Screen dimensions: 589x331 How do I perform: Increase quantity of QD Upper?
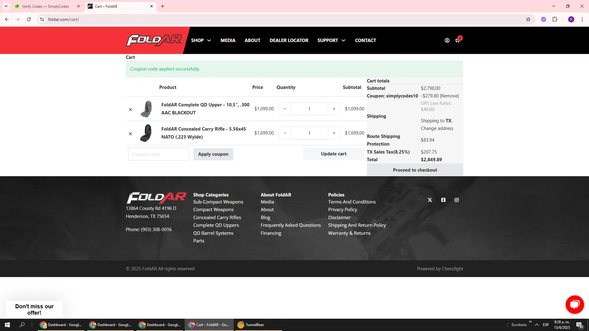[x=334, y=109]
